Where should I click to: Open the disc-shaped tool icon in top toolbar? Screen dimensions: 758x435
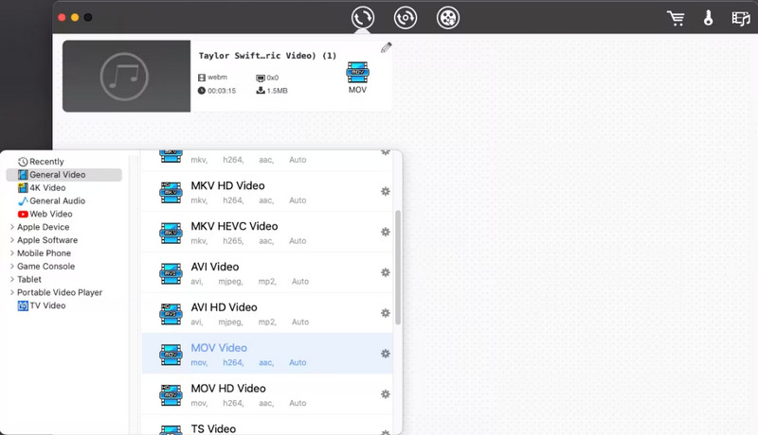tap(406, 17)
